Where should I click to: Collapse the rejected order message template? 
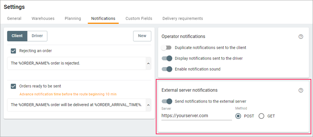148,63
